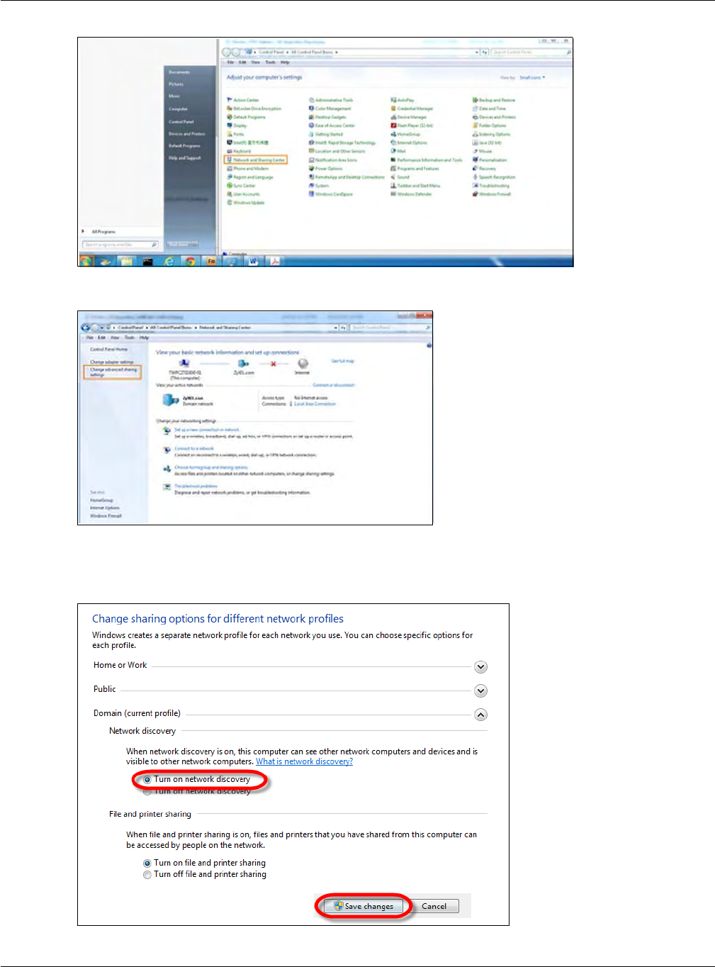Click Internet Options under See also

click(105, 508)
